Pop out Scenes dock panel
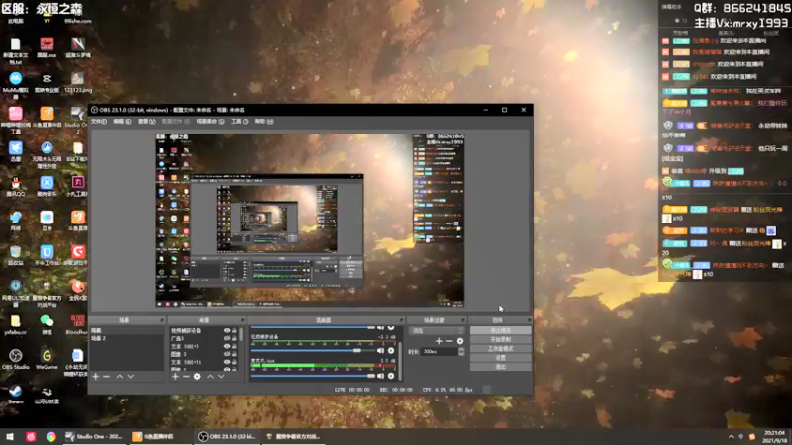Image resolution: width=792 pixels, height=445 pixels. pos(162,320)
